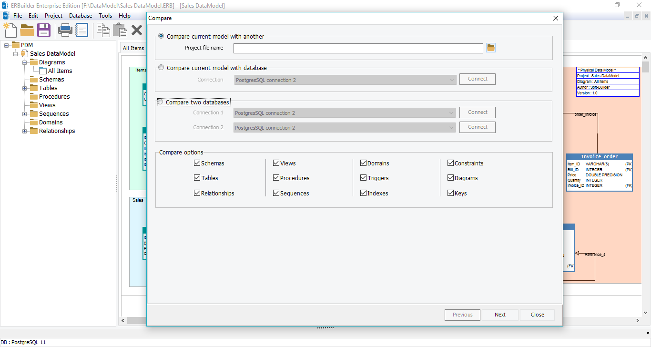The width and height of the screenshot is (651, 347).
Task: Save the model with the floppy disk icon
Action: 44,30
